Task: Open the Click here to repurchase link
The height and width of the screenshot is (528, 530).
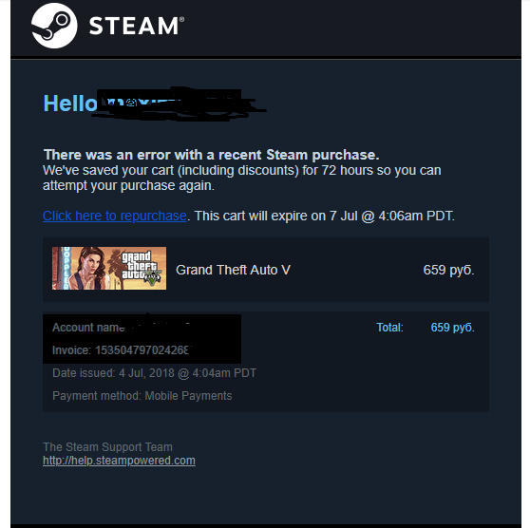Action: pos(115,216)
